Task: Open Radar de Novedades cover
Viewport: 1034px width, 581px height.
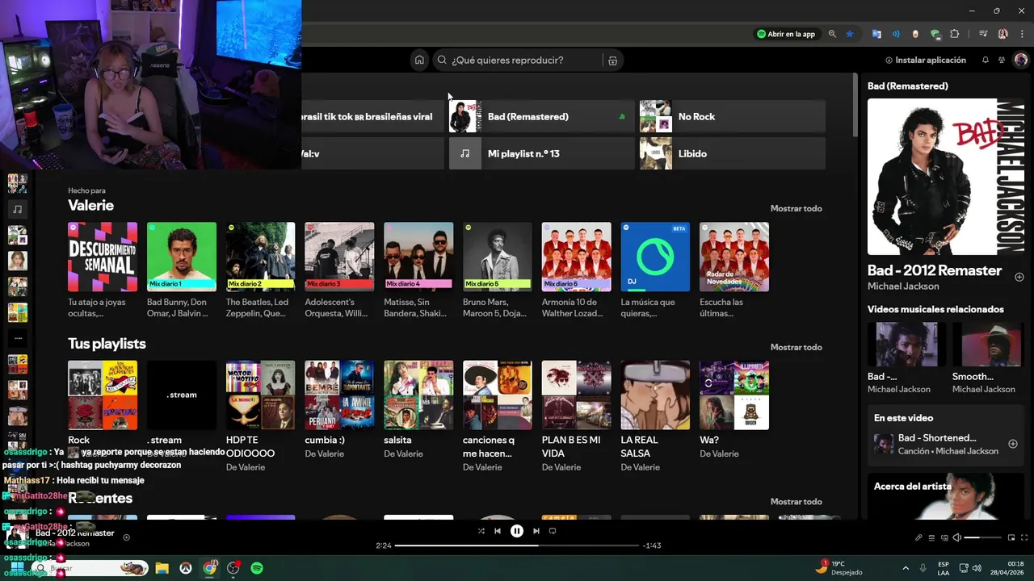Action: point(734,257)
